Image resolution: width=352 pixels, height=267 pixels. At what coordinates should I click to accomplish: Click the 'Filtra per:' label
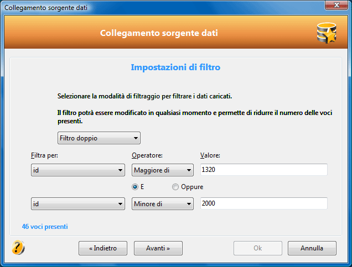[x=44, y=155]
